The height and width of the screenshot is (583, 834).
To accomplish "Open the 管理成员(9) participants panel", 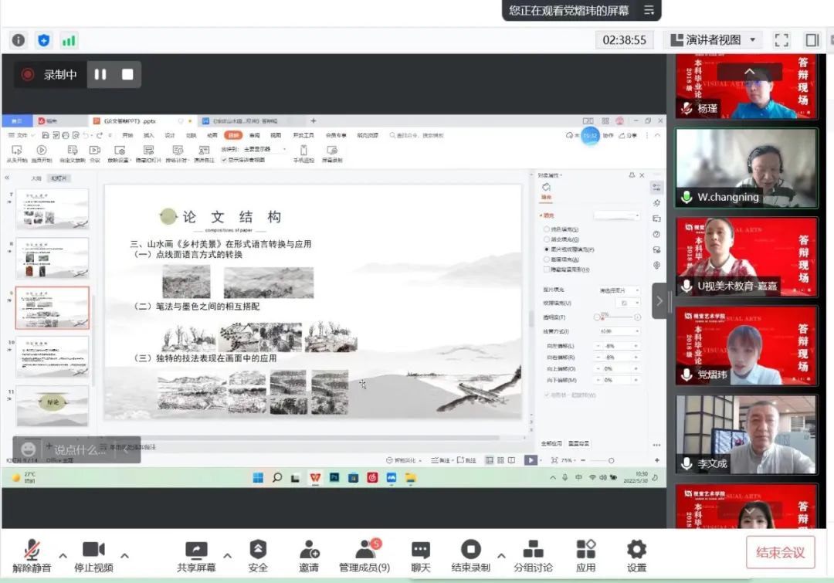I will tap(364, 550).
